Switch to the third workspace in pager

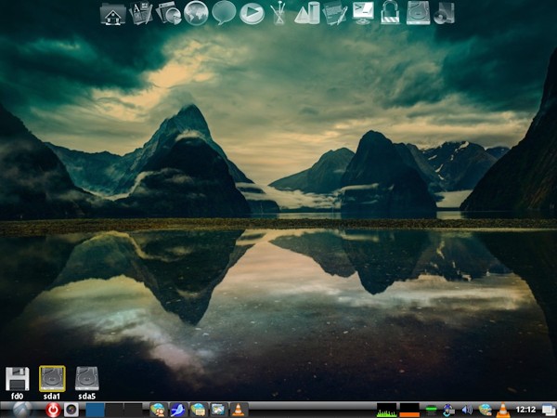coord(133,410)
